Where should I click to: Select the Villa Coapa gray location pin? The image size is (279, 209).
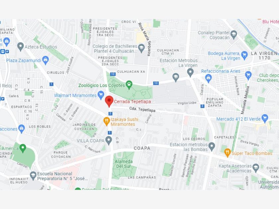tap(109, 140)
